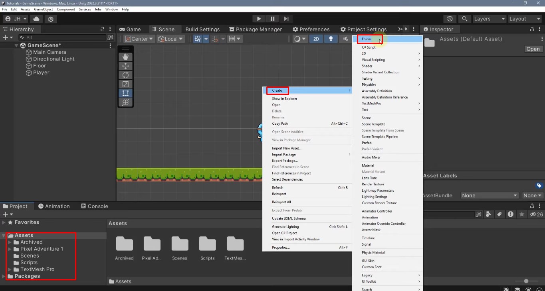The height and width of the screenshot is (291, 545).
Task: Switch to the Console tab
Action: [95, 206]
